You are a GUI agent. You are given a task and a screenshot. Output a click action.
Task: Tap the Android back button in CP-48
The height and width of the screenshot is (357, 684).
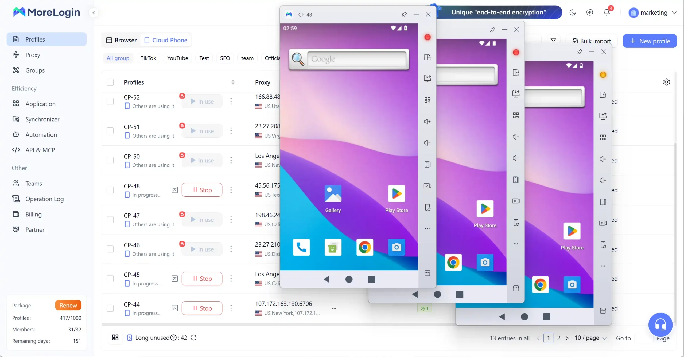327,279
